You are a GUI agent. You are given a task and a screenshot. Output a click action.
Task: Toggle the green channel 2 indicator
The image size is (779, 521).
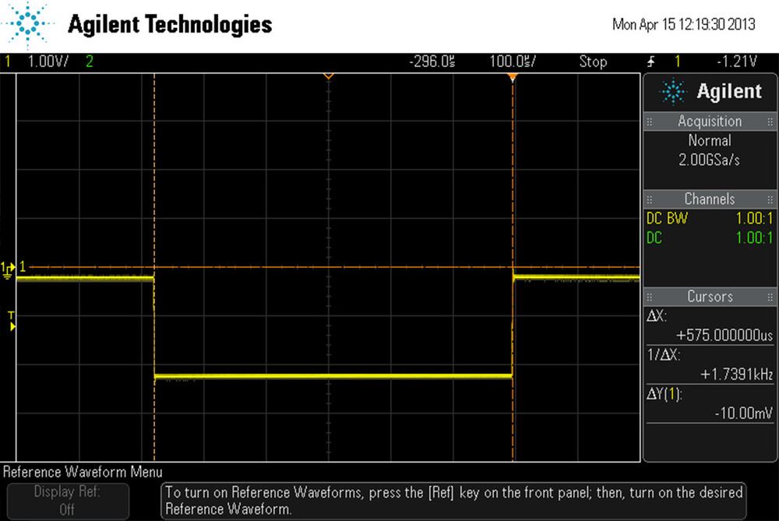click(89, 62)
